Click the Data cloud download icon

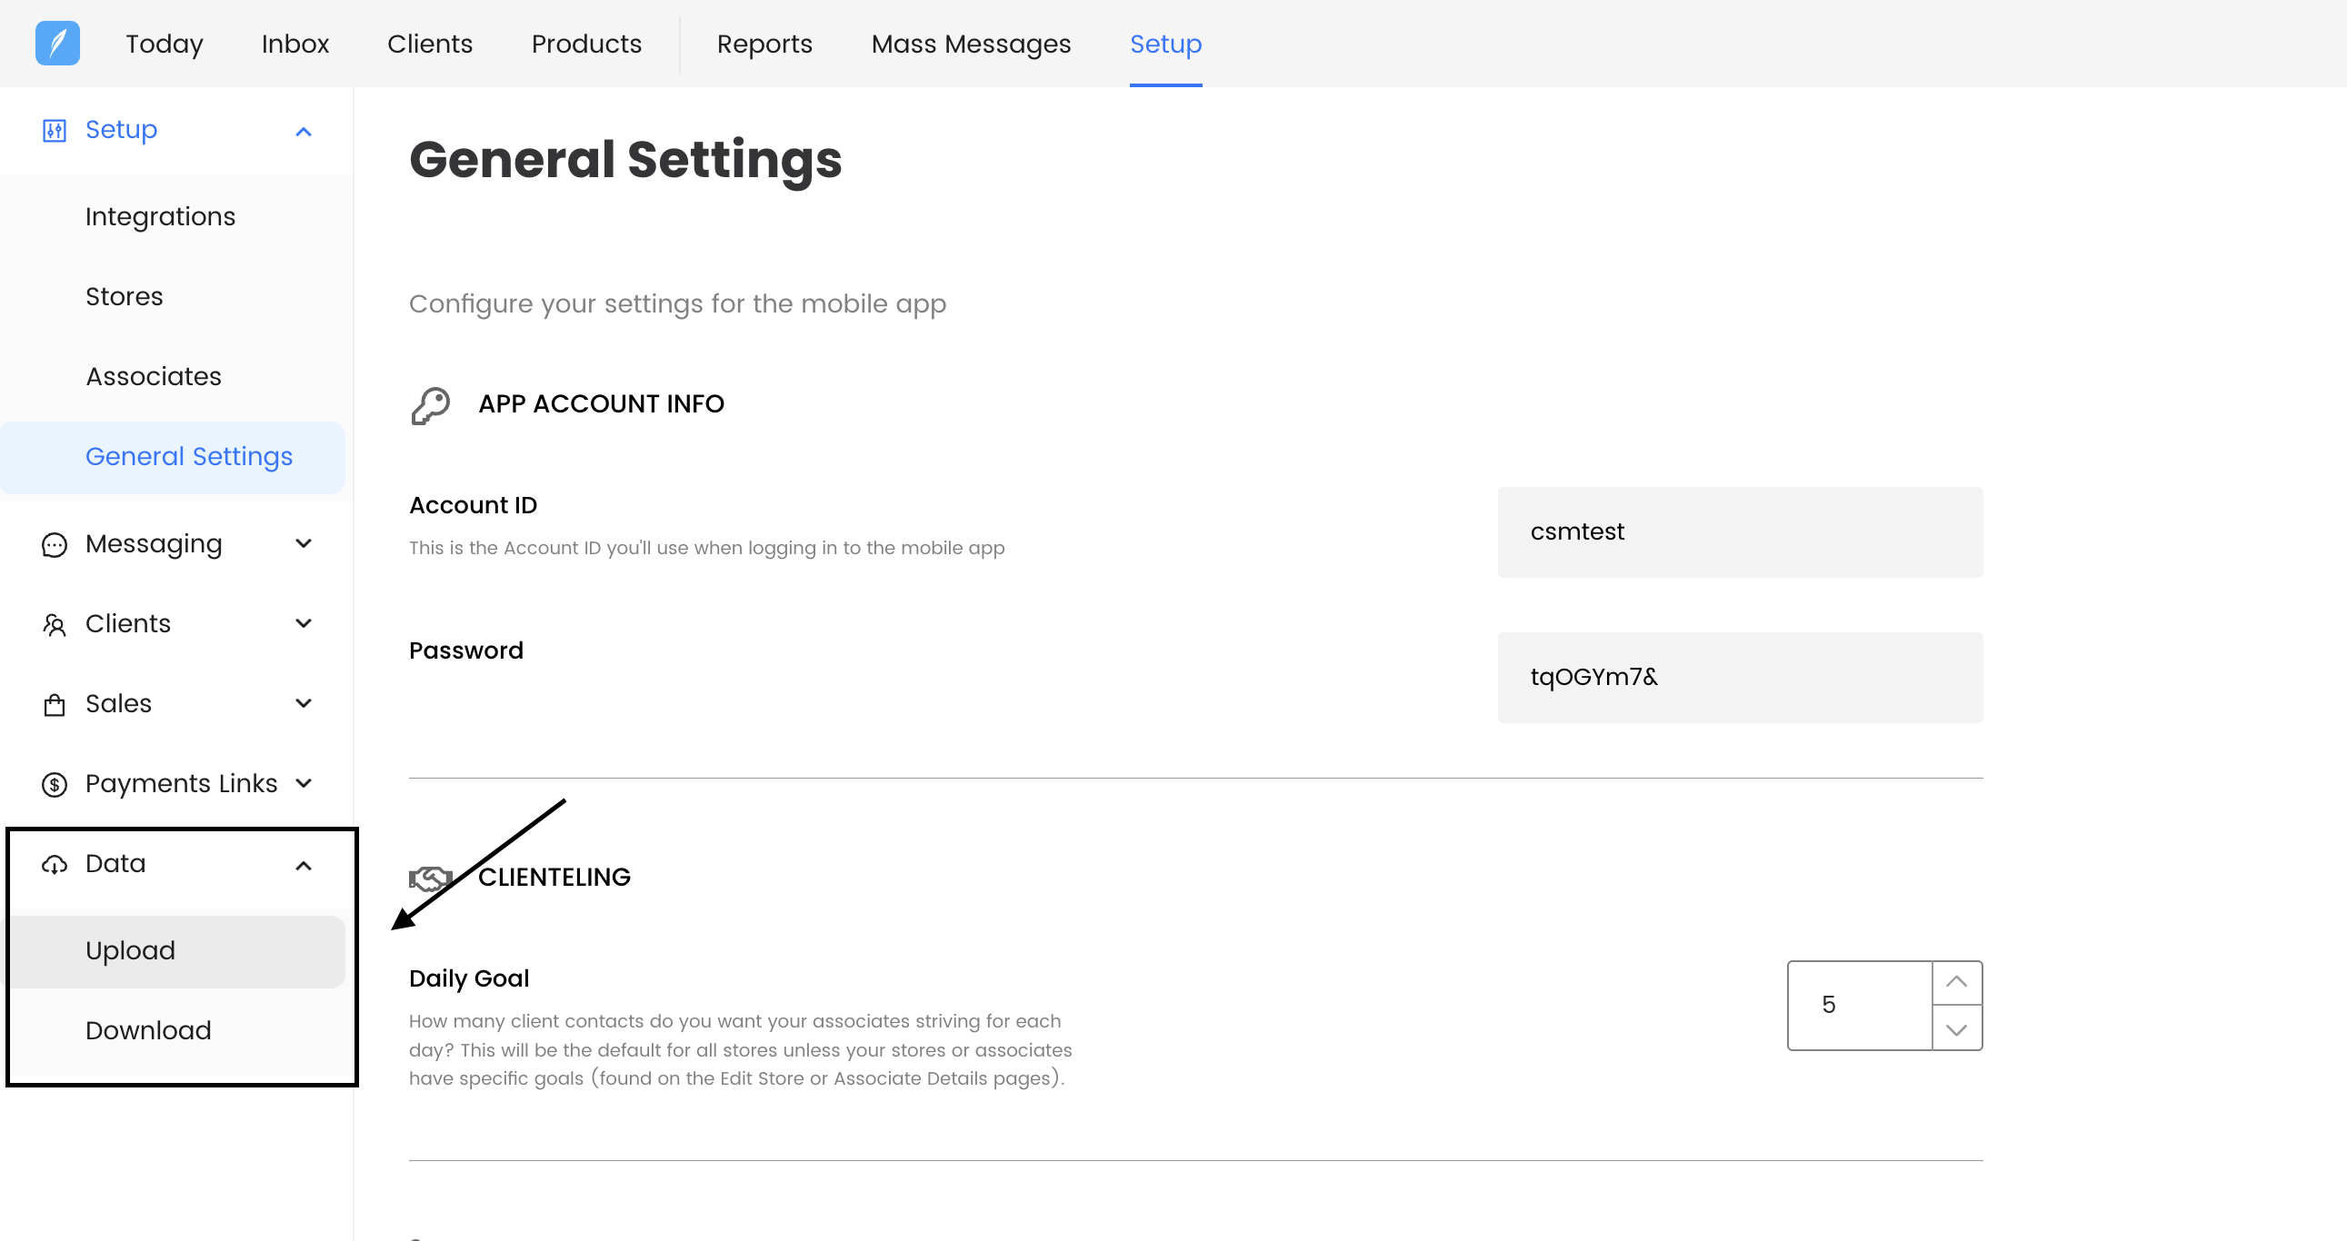click(x=55, y=864)
